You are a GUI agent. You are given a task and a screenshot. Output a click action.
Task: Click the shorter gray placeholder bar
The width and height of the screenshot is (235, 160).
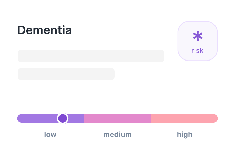coord(66,74)
